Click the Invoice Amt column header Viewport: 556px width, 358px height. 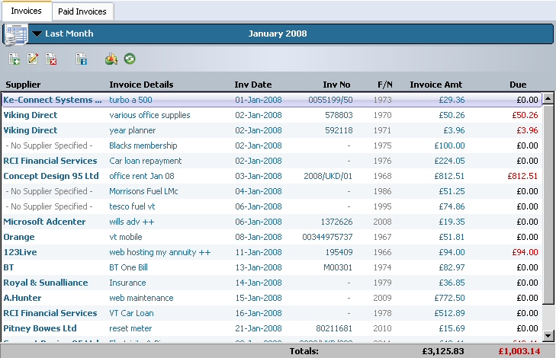pyautogui.click(x=435, y=85)
